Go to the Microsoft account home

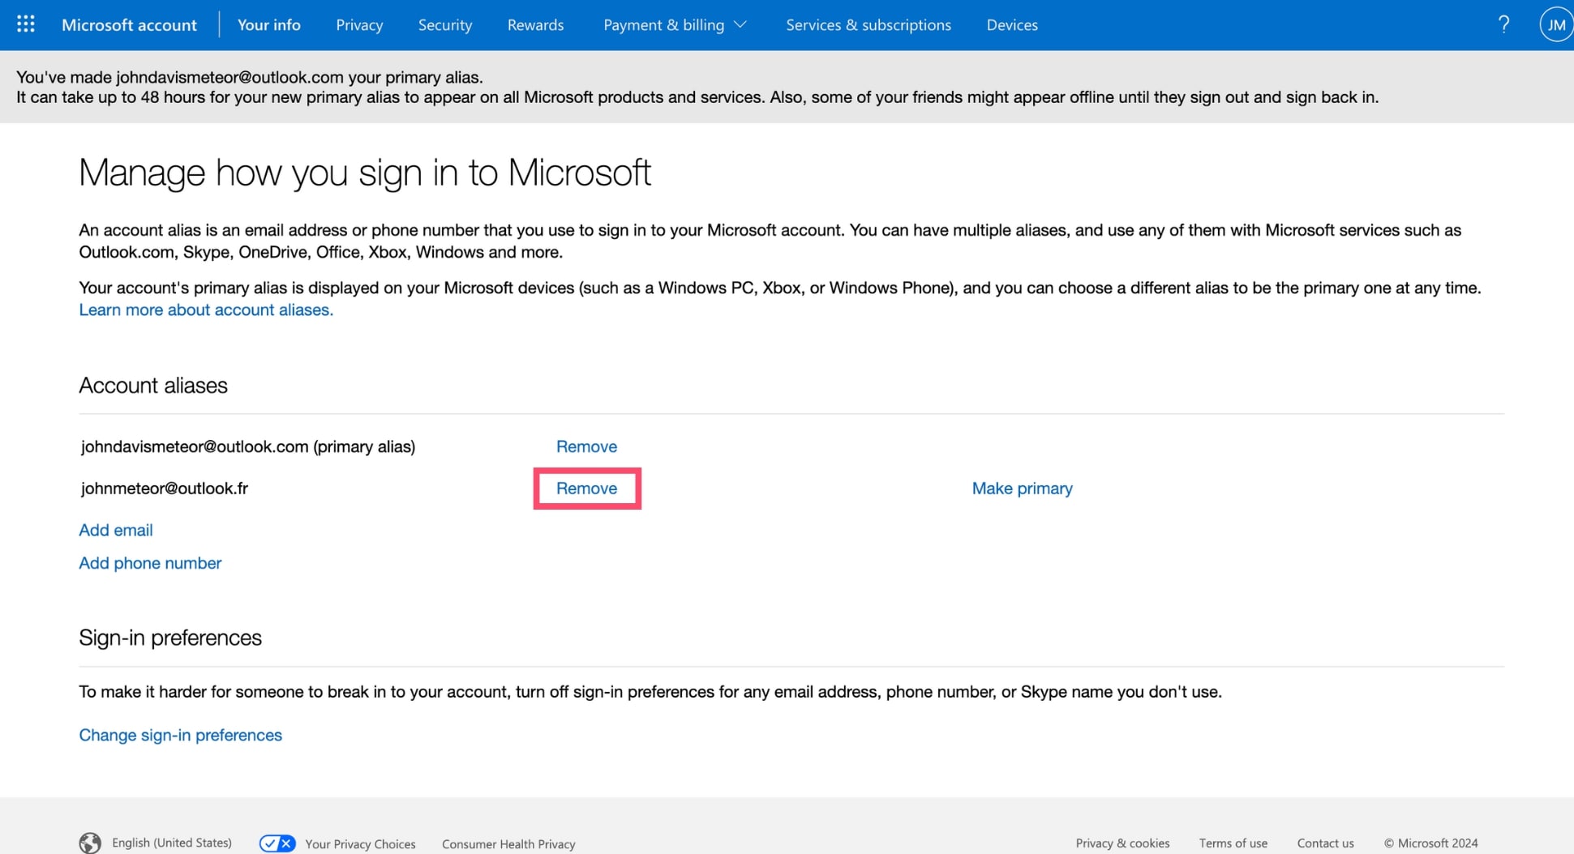point(129,24)
